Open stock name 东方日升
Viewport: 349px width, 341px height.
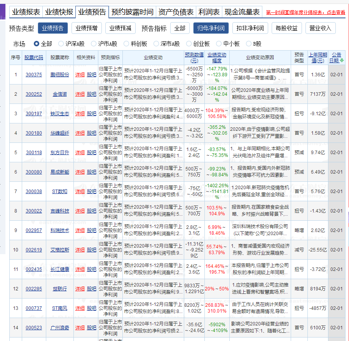59,153
